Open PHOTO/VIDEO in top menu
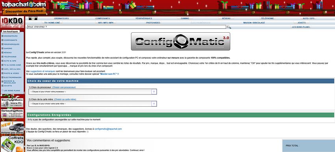This screenshot has height=152, width=335. 153,22
